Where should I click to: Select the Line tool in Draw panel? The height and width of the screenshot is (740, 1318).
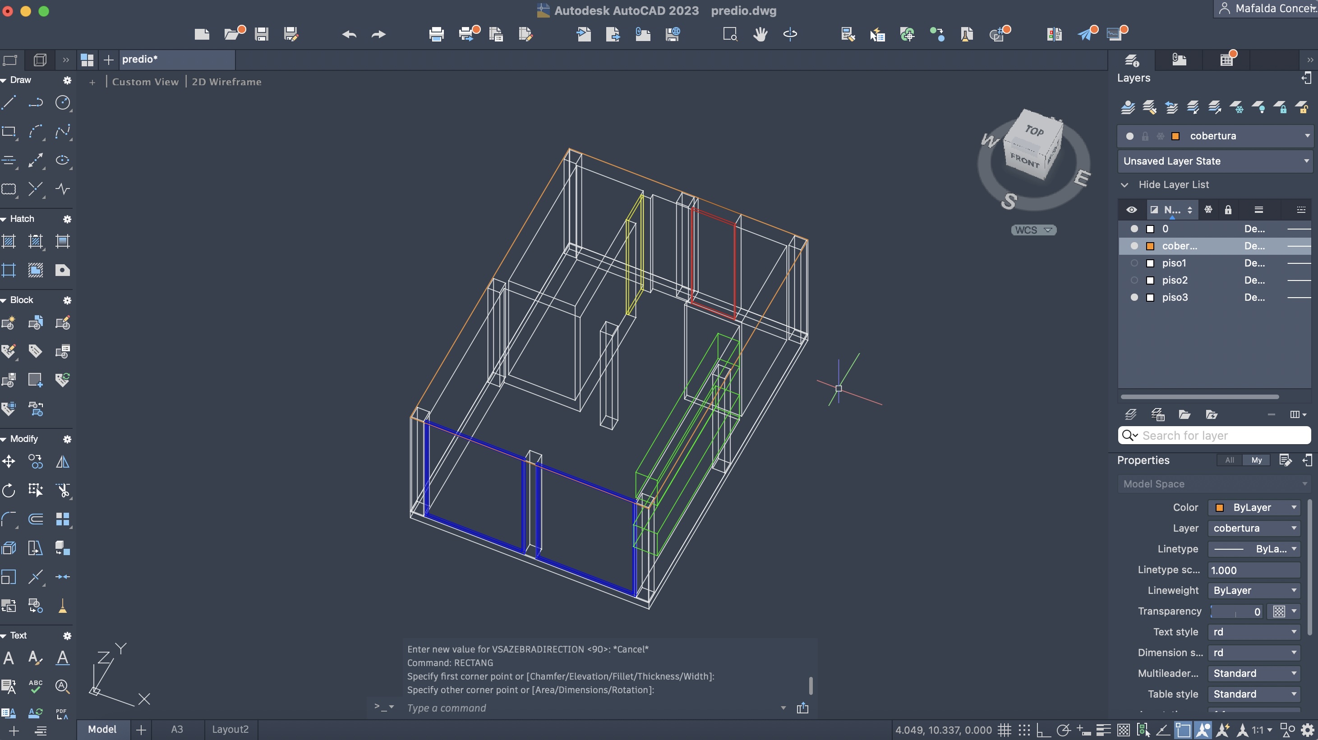tap(9, 102)
